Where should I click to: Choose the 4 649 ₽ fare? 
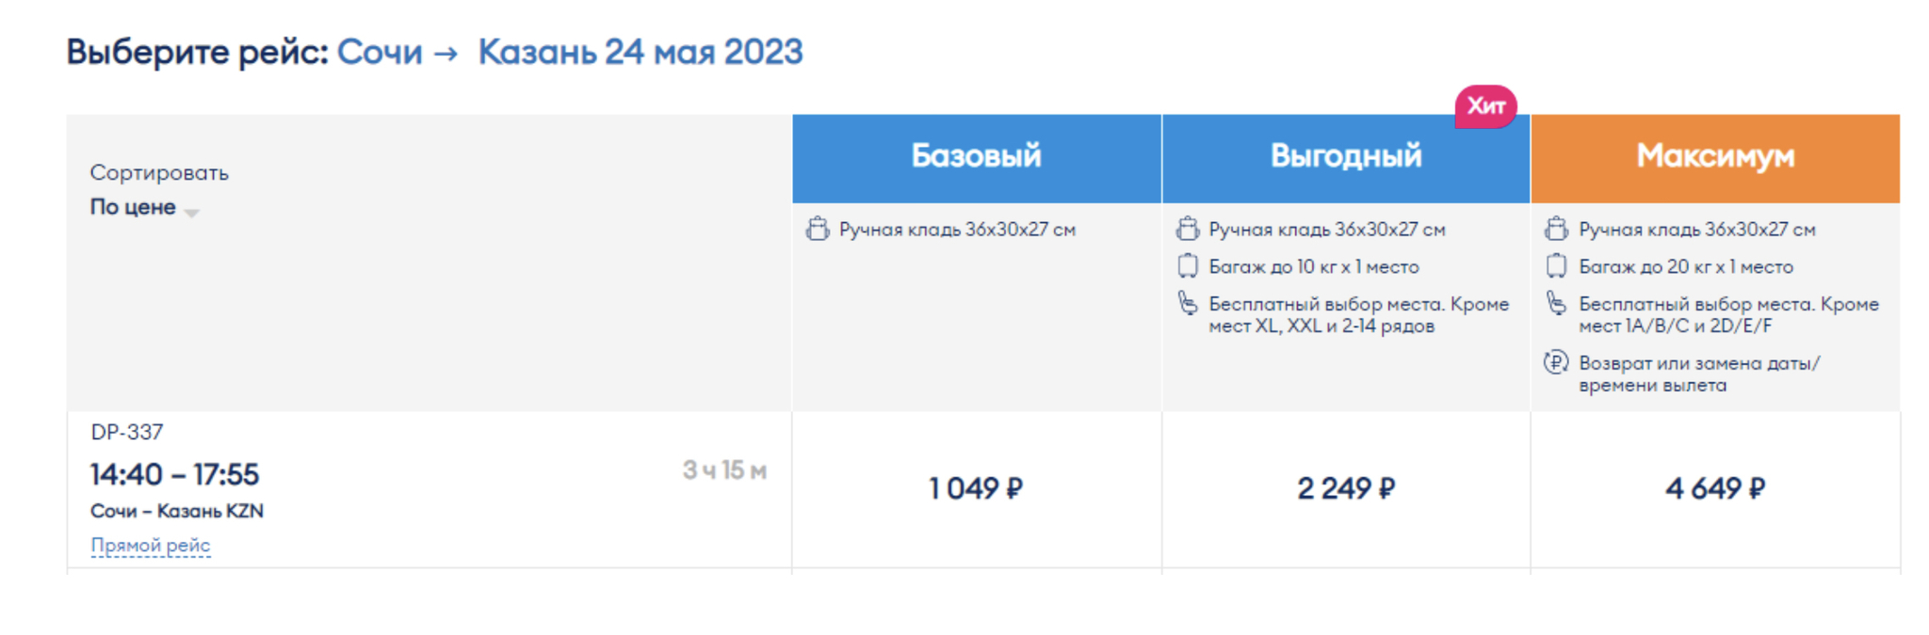[1714, 488]
